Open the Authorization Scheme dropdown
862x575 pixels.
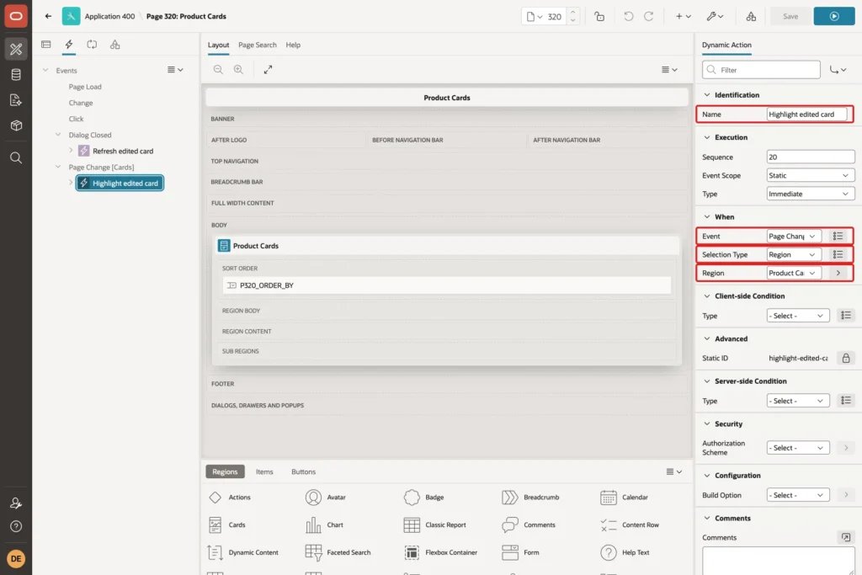click(x=798, y=448)
